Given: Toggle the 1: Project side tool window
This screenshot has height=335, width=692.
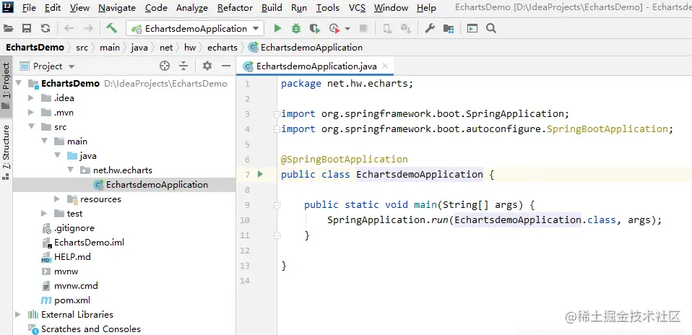Looking at the screenshot, I should click(x=7, y=87).
